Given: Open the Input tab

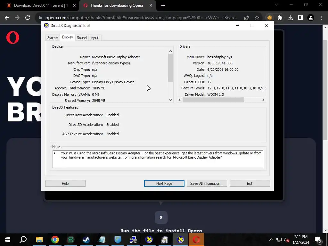Looking at the screenshot, I should 94,38.
